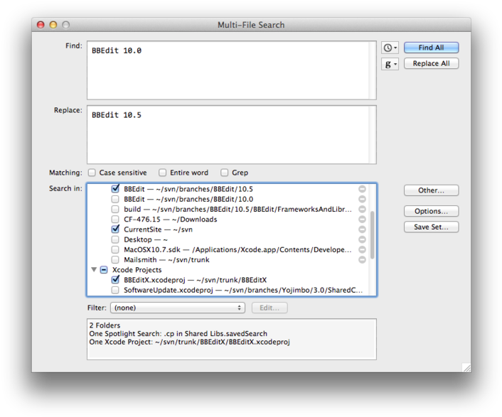502x417 pixels.
Task: Check the MacOSX10.7.sdk checkbox
Action: point(115,250)
